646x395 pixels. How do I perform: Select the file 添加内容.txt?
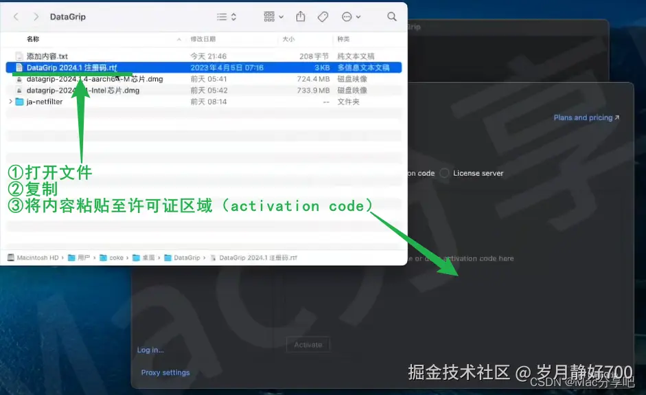click(x=203, y=56)
